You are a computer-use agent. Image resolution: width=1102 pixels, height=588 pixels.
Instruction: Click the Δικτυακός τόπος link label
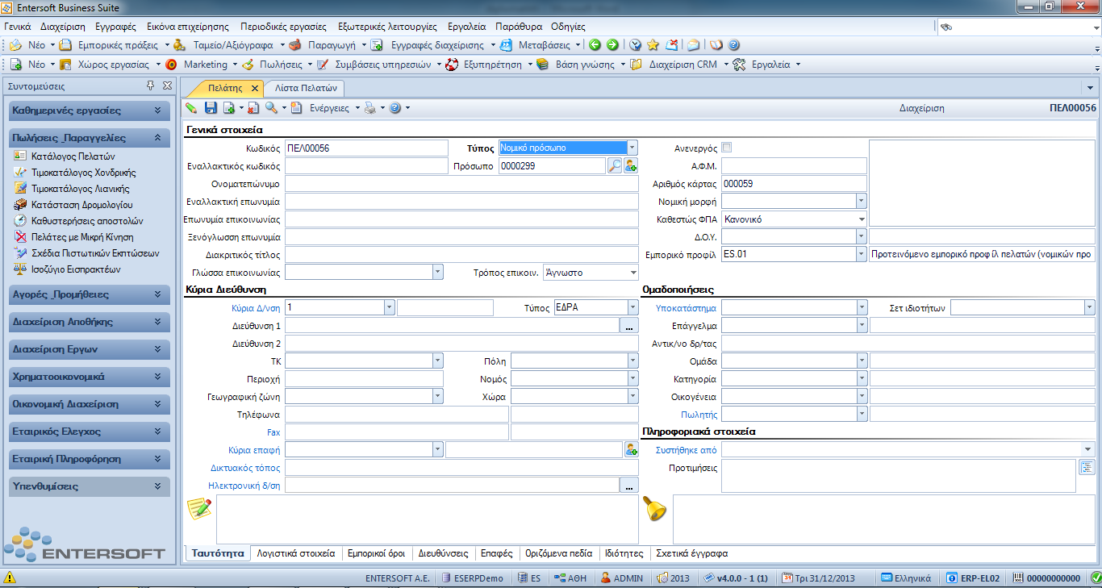(x=244, y=467)
